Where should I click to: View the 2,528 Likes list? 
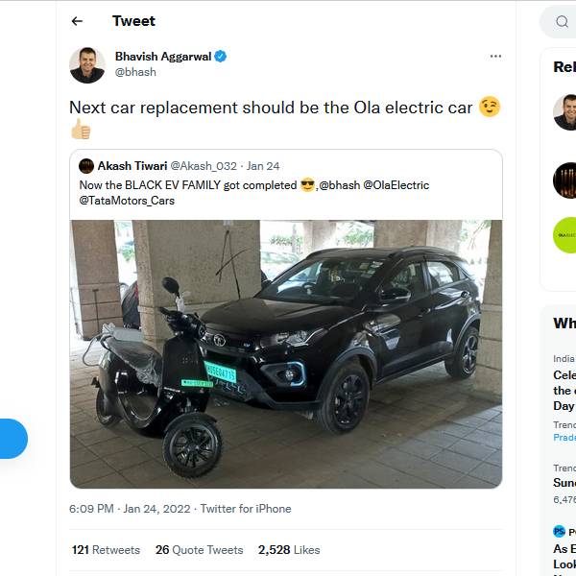point(289,550)
